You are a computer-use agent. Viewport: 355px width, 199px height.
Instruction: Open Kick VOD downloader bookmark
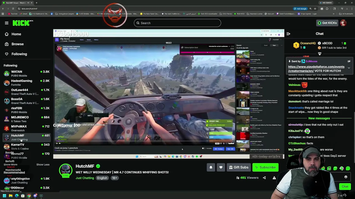point(208,14)
